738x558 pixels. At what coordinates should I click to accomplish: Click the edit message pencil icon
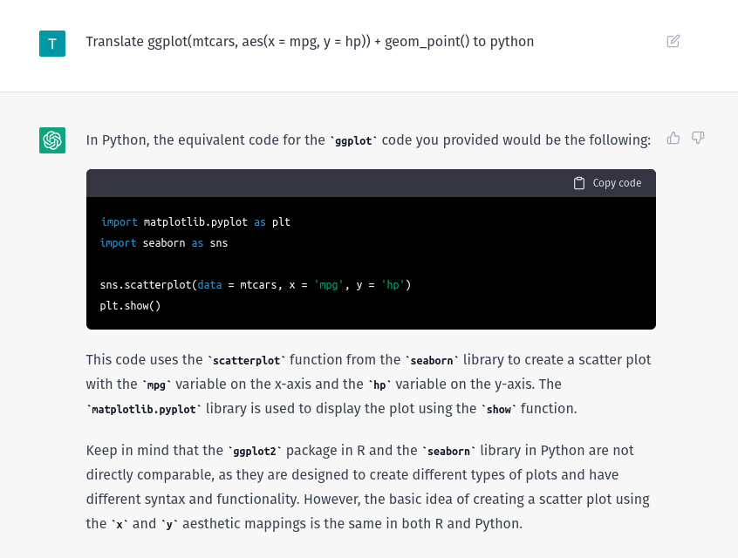[673, 41]
